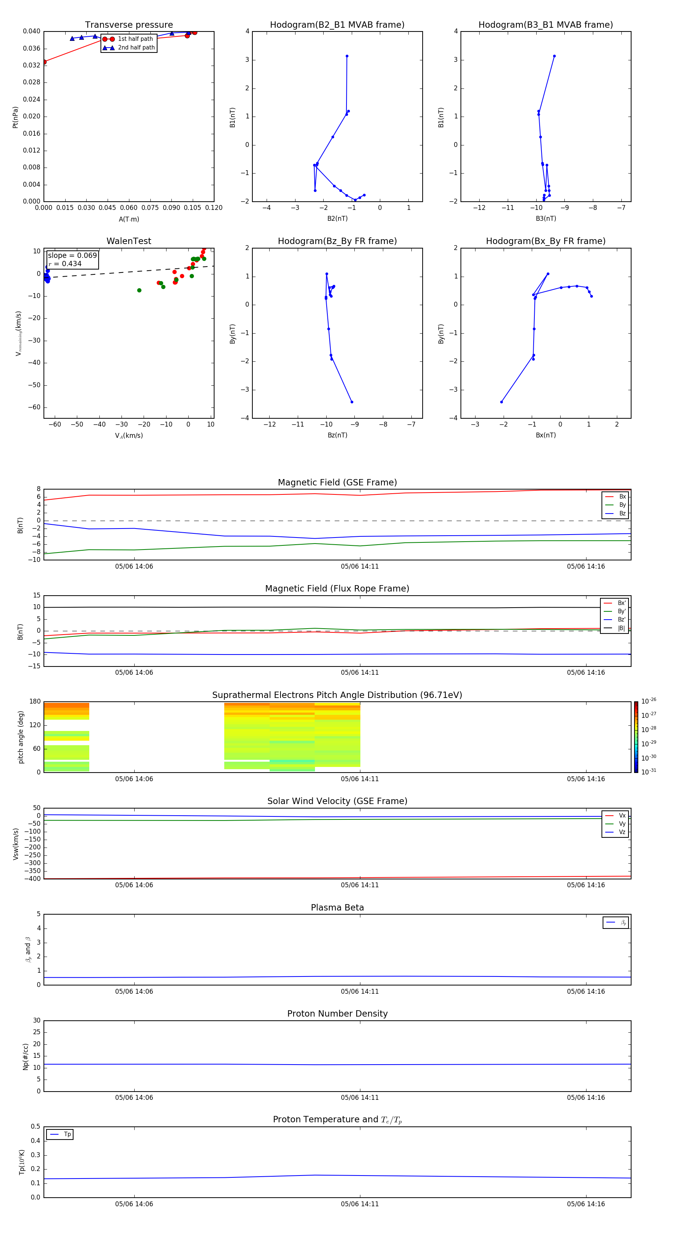Click the isolated green point in WalenTest plot
This screenshot has width=675, height=1237.
click(x=139, y=291)
